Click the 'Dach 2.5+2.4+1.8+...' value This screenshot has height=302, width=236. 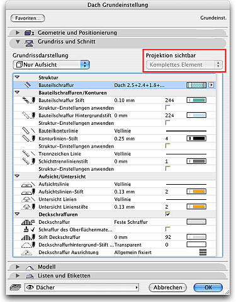click(x=139, y=85)
